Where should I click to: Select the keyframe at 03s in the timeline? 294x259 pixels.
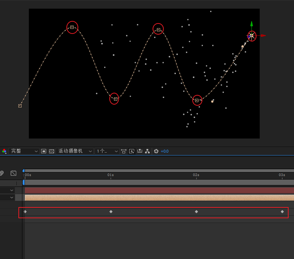click(282, 212)
